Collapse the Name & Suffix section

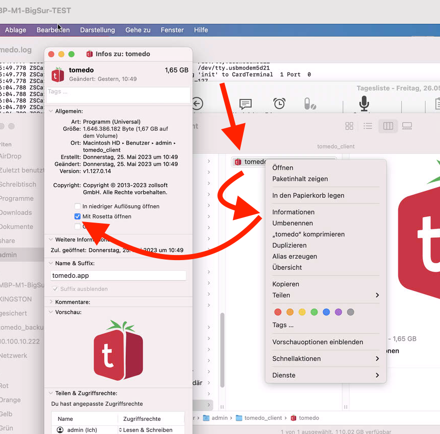[x=51, y=263]
